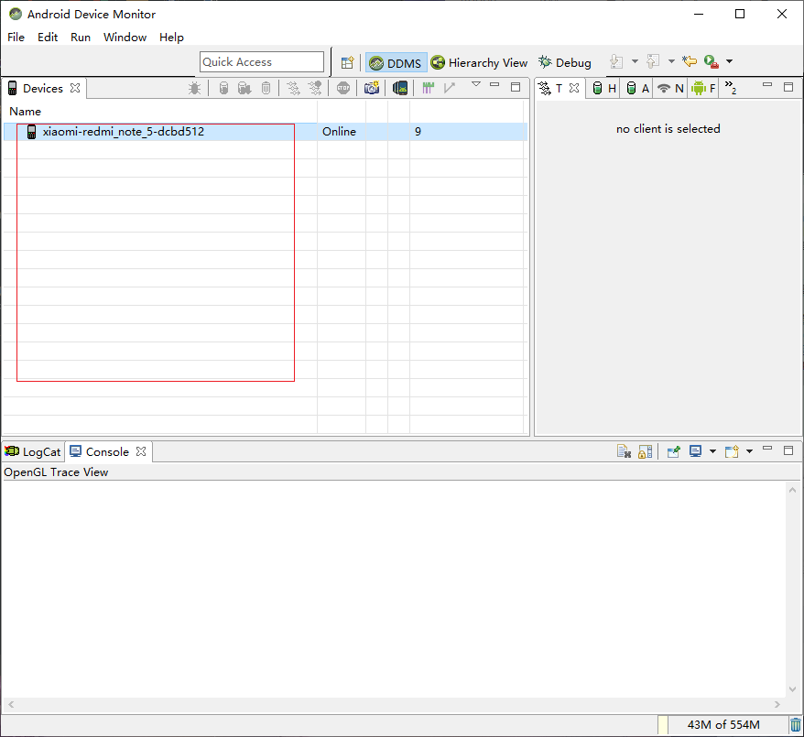
Task: Open the Help menu
Action: click(x=171, y=38)
